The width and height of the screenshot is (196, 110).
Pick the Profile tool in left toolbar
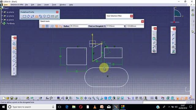(14, 44)
